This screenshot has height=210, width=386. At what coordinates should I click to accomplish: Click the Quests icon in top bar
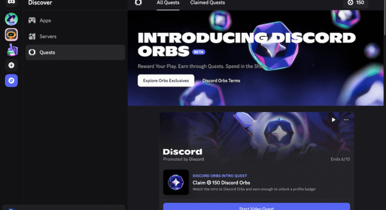[x=138, y=3]
